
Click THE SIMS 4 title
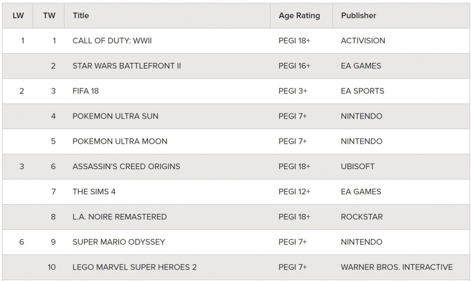click(94, 191)
